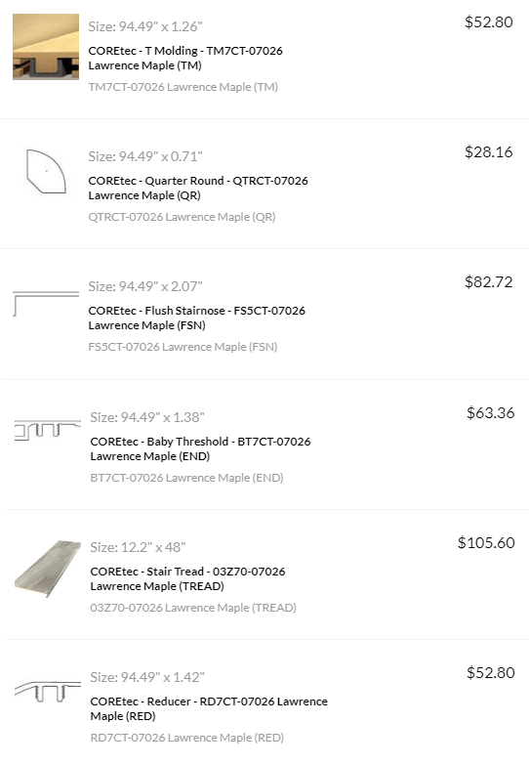The height and width of the screenshot is (765, 529).
Task: Select the $82.72 Flush Stairnose price
Action: (x=489, y=282)
